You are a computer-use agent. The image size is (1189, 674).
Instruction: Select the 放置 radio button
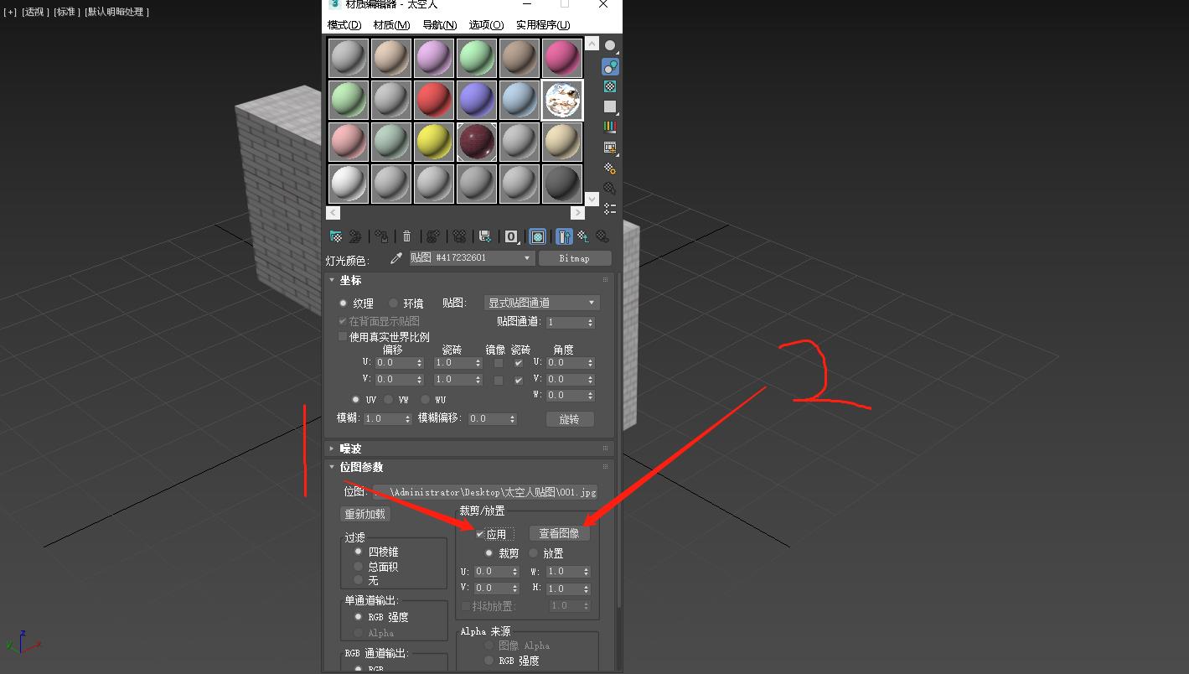tap(531, 552)
